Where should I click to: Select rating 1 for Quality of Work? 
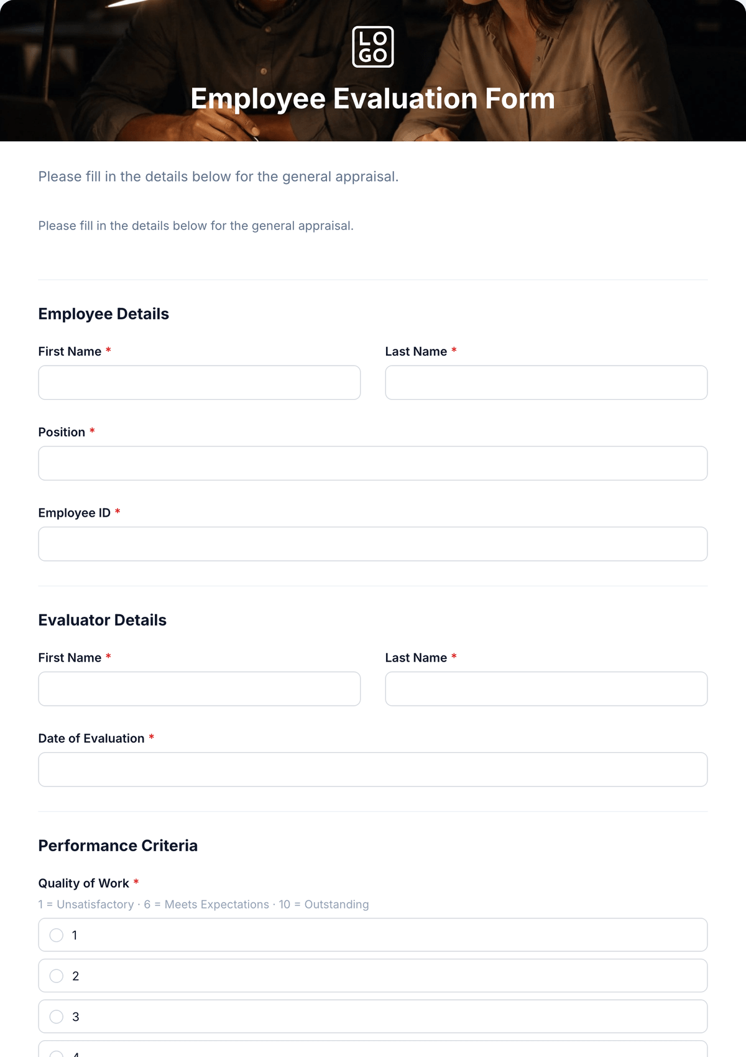373,935
